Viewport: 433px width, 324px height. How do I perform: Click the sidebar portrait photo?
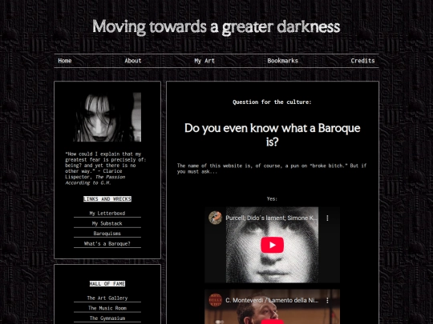pos(107,117)
